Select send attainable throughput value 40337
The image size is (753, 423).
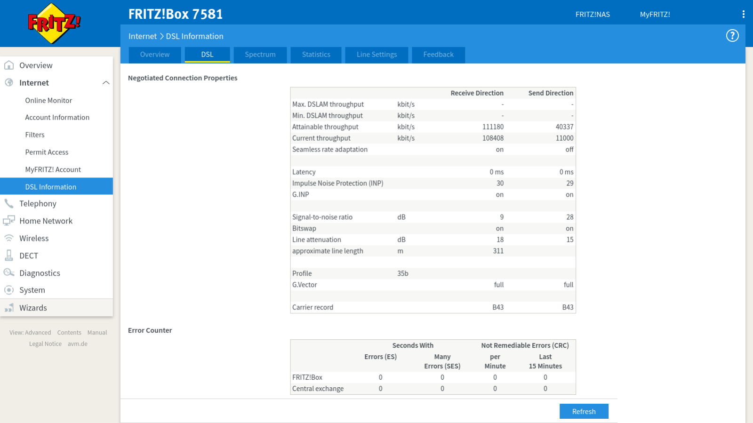coord(564,127)
